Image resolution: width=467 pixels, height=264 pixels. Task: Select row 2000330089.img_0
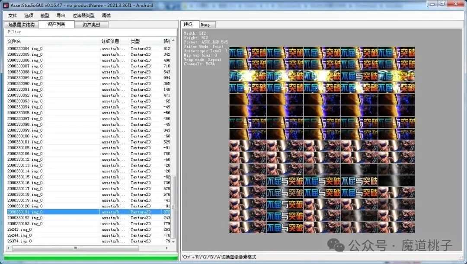(89, 78)
